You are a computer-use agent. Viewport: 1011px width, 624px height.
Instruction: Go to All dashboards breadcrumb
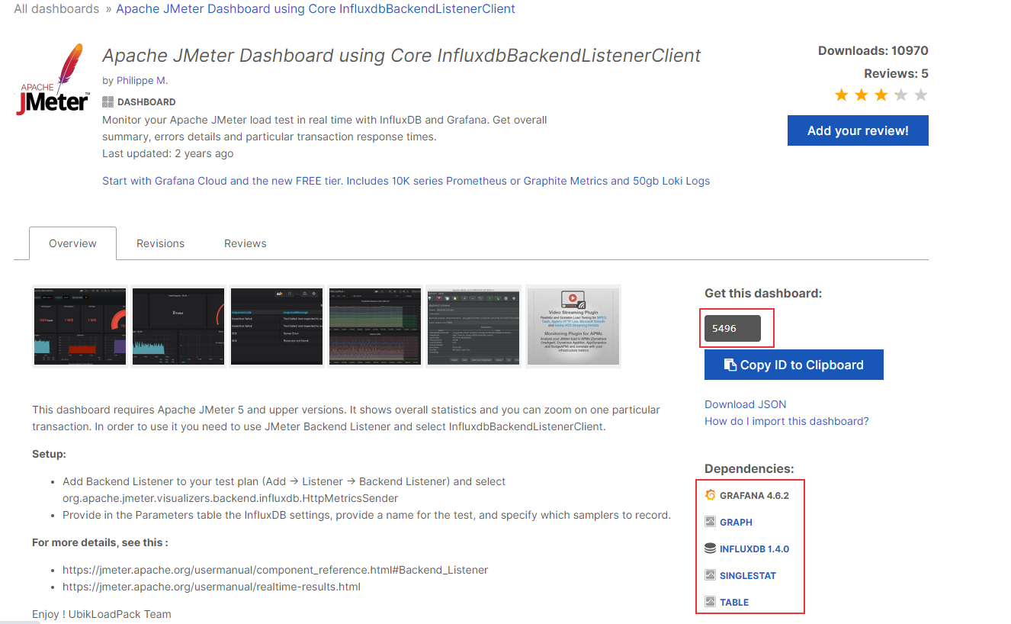(56, 9)
